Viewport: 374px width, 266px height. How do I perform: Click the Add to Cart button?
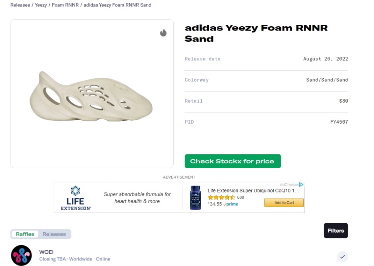coord(284,203)
